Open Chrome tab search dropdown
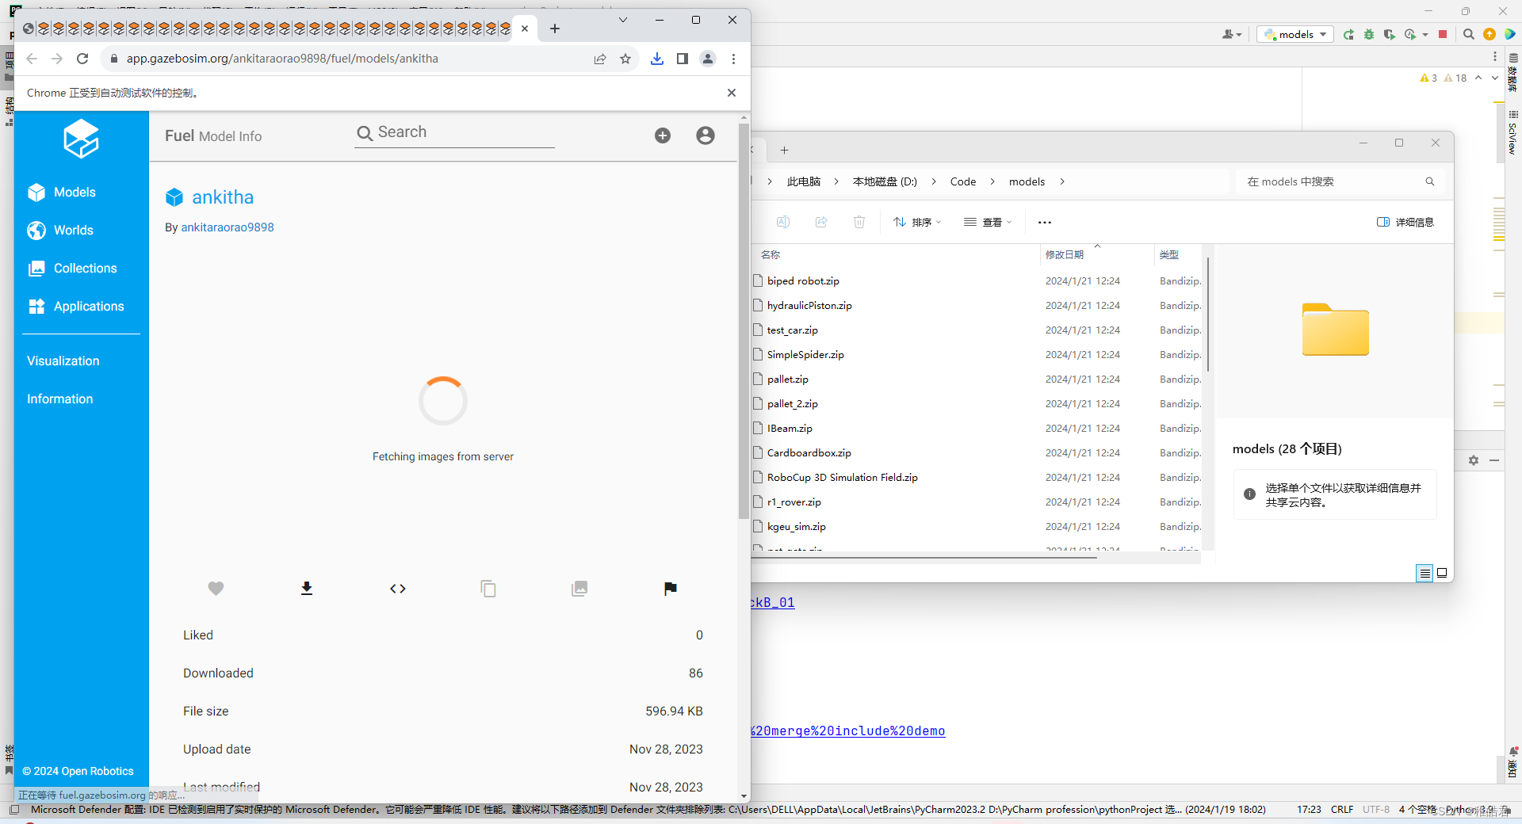Viewport: 1522px width, 824px height. [x=623, y=20]
